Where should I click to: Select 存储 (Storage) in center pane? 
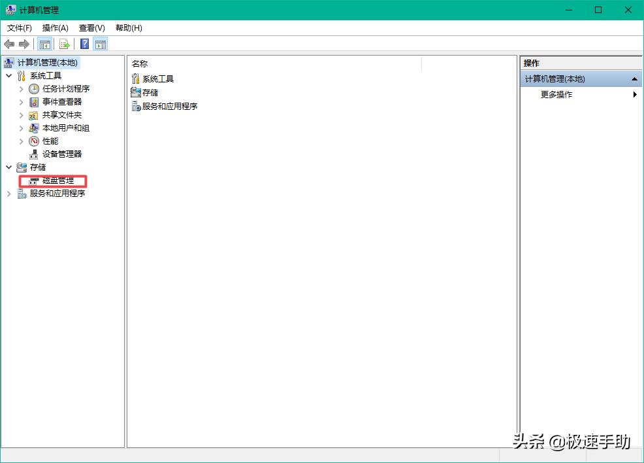tap(148, 92)
